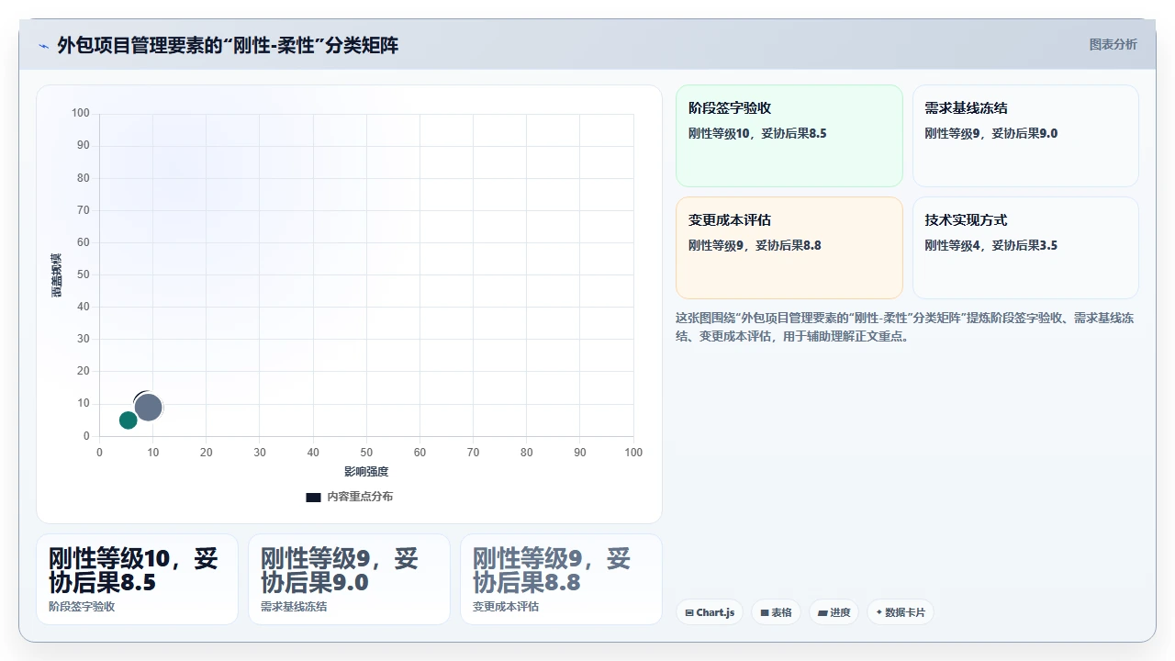1175x661 pixels.
Task: Click the 需求基线冻结 summary tile at bottom
Action: coord(349,579)
